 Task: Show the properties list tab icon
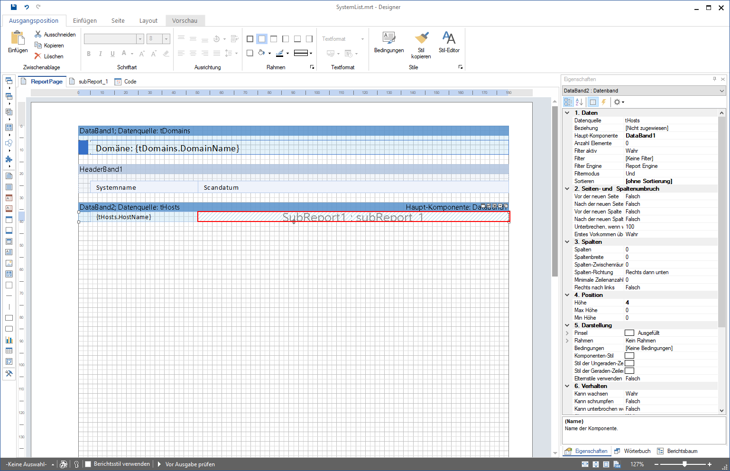click(593, 102)
